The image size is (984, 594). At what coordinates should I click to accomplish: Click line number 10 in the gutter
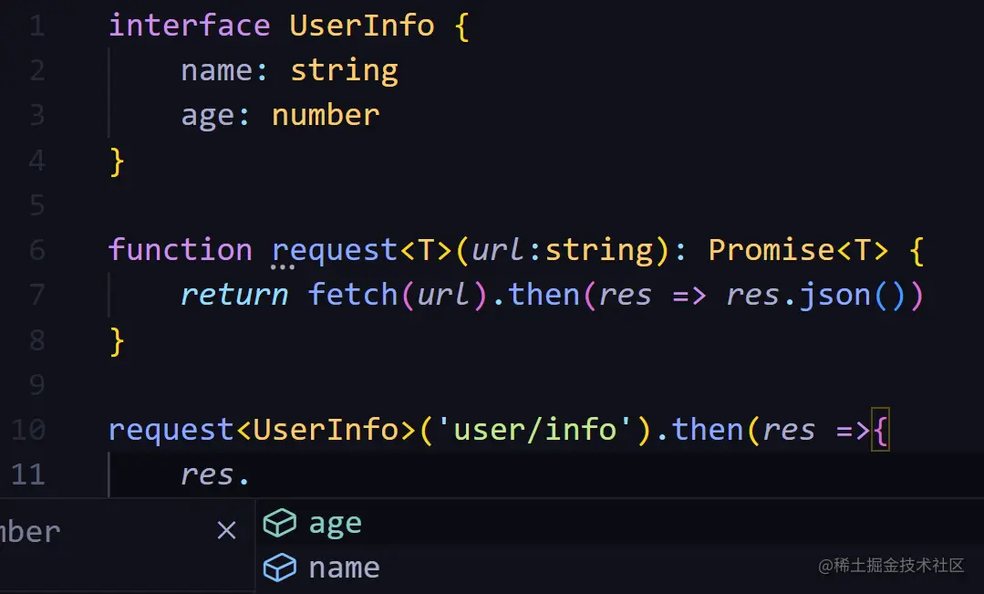pyautogui.click(x=29, y=430)
